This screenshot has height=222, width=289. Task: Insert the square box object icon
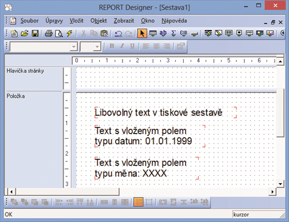pyautogui.click(x=239, y=34)
